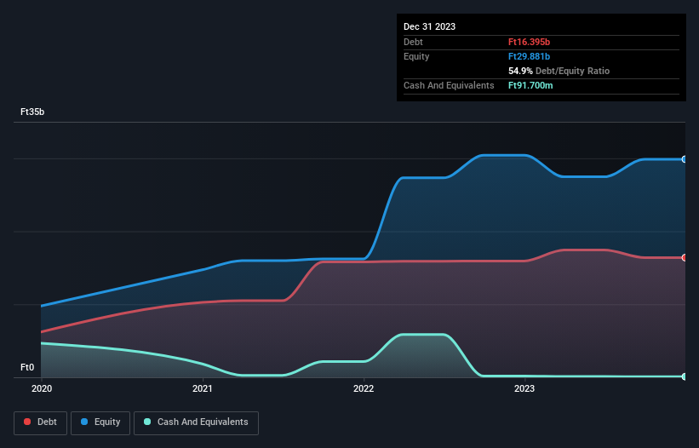Toggle the Cash And Equivalents legend button

(196, 422)
